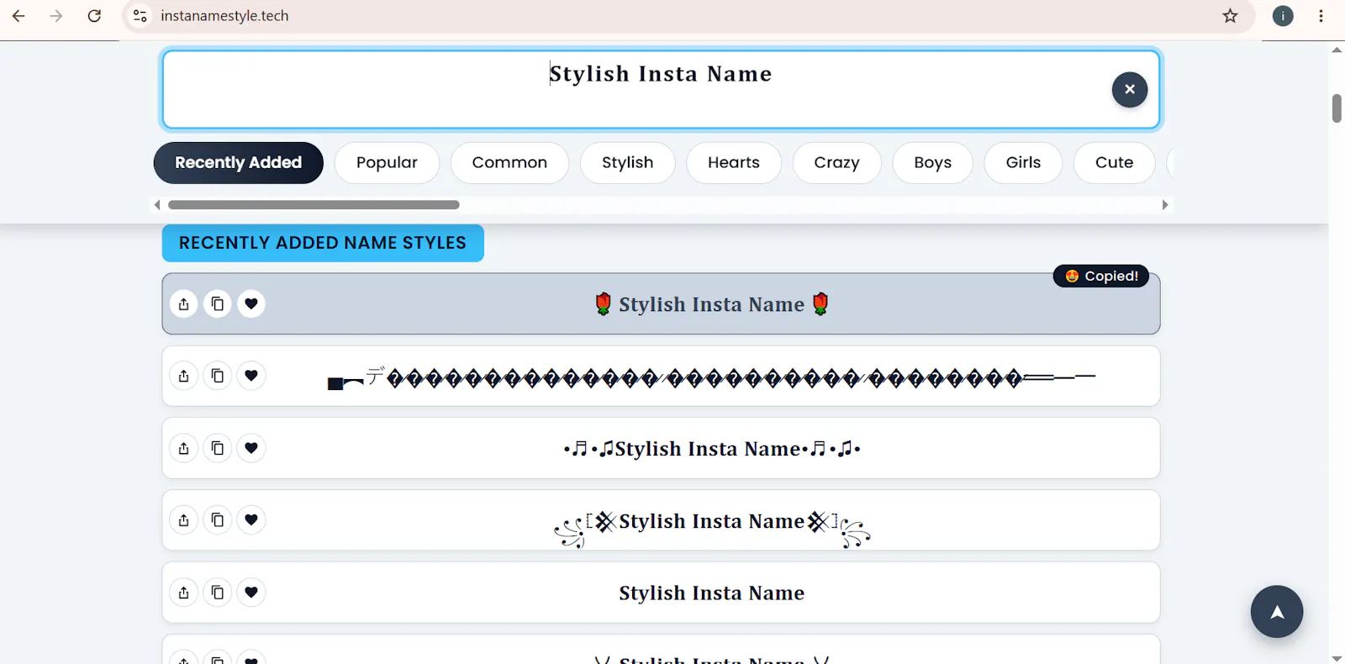Jump back to top with the arrow button
This screenshot has width=1345, height=664.
1277,611
